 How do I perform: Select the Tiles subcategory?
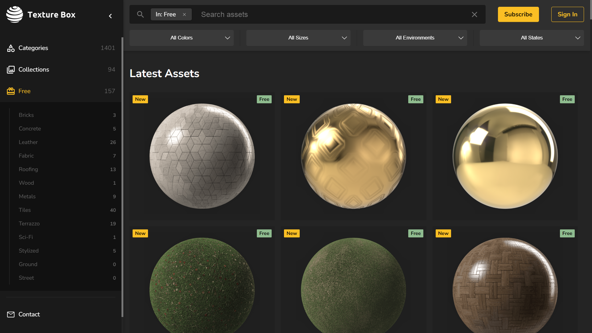pyautogui.click(x=67, y=210)
